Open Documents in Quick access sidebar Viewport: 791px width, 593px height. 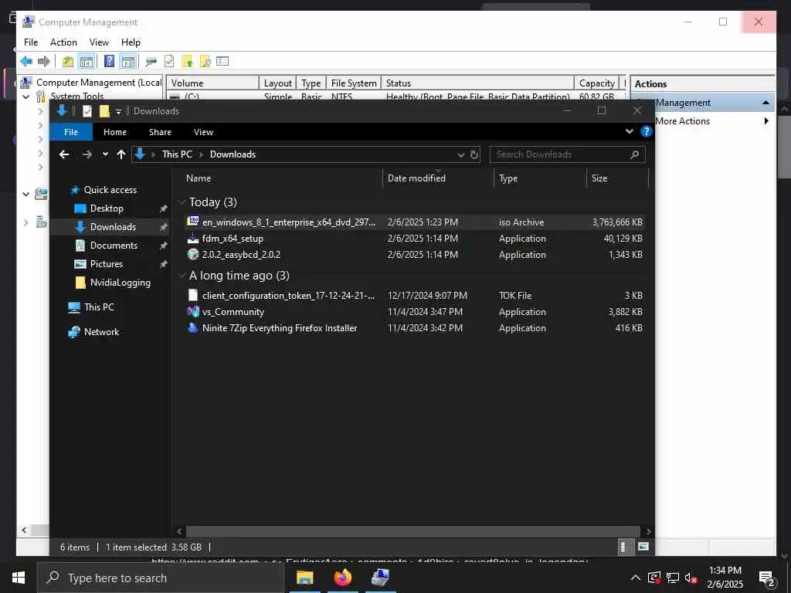click(114, 246)
